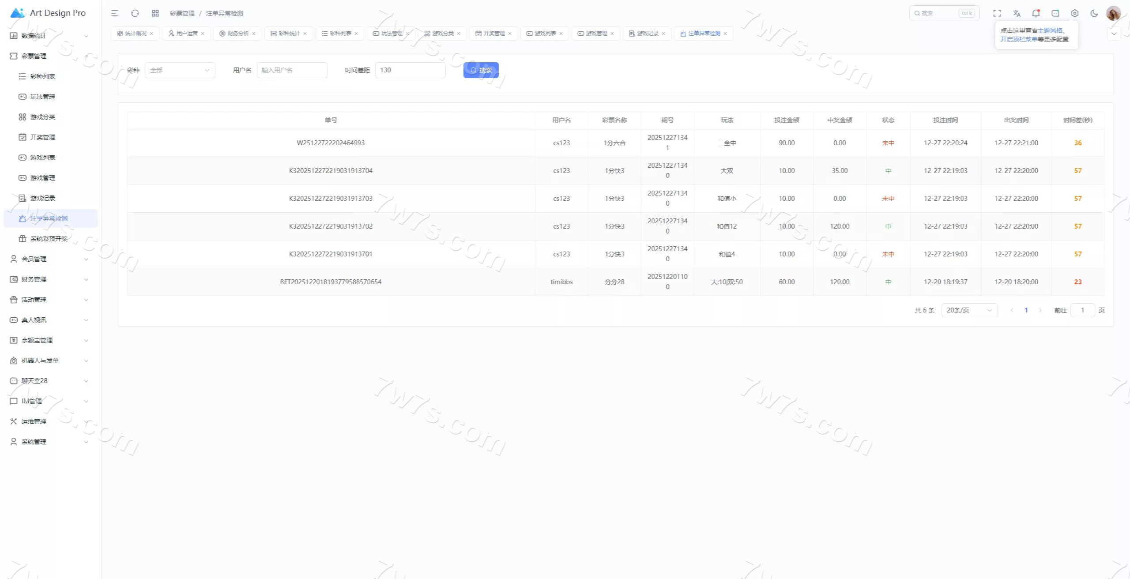Click the 主题风格 link in tooltip
1130x579 pixels.
pos(1050,30)
